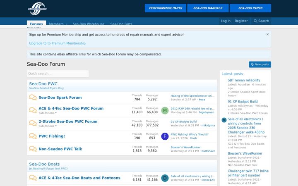The width and height of the screenshot is (298, 186).
Task: Click the Register link
Action: click(241, 21)
